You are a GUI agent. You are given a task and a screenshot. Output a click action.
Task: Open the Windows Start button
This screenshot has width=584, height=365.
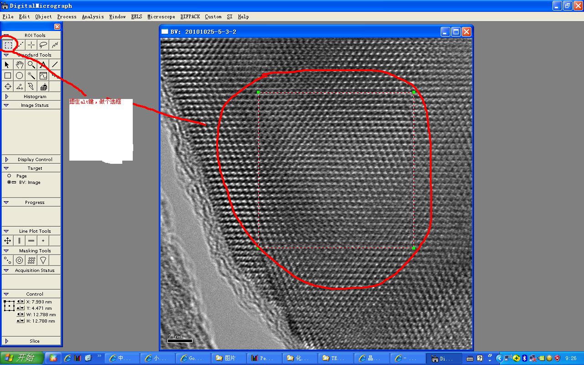[22, 358]
